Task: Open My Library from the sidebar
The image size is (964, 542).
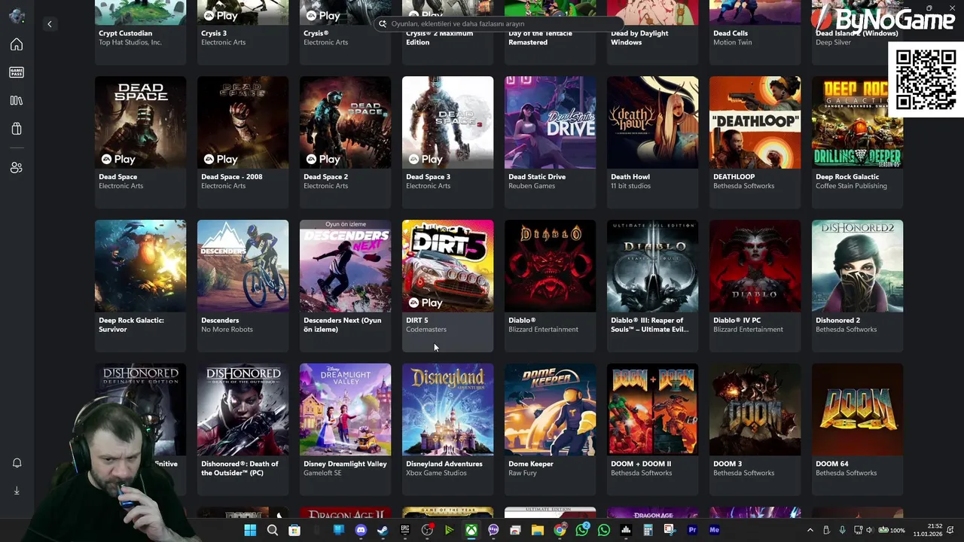Action: coord(17,100)
